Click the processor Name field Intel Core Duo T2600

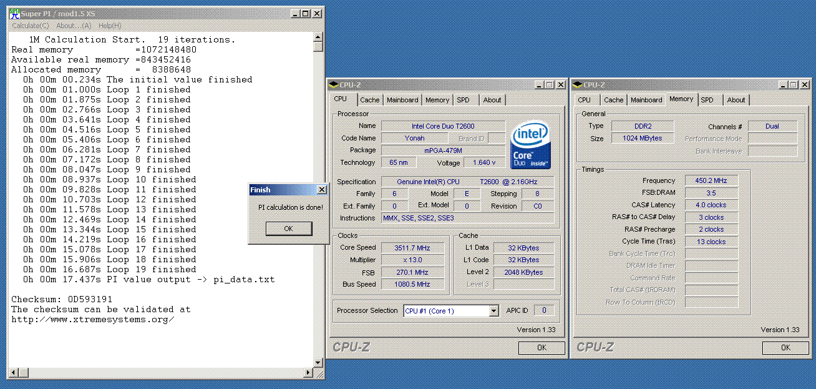tap(444, 126)
